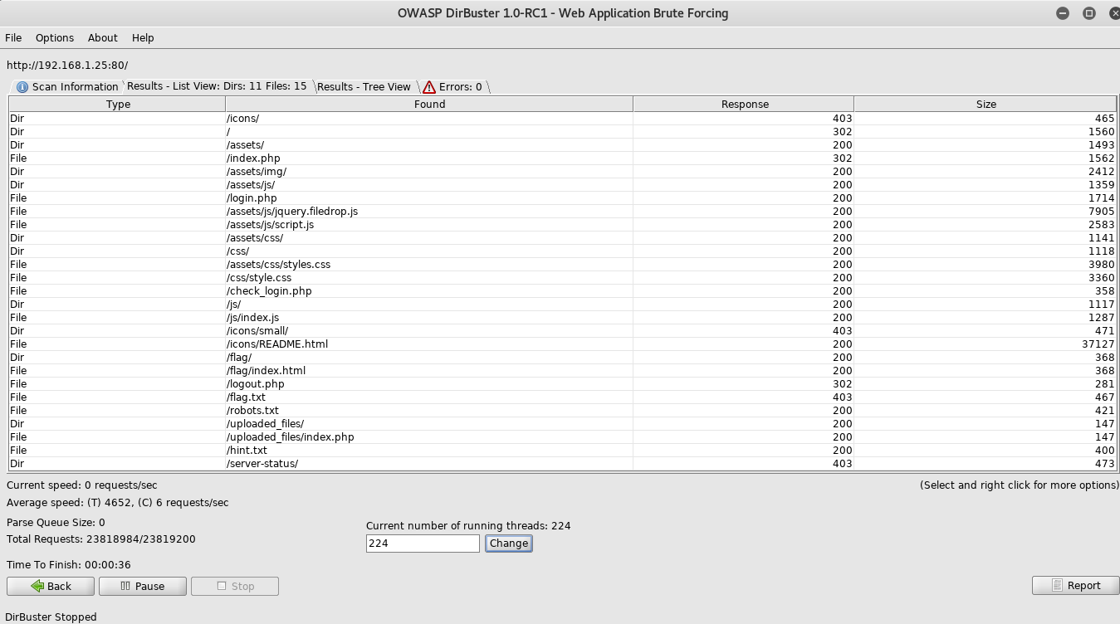
Task: Click the Back button
Action: point(51,586)
